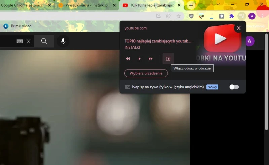Close the Wyszukiwarka - Instalki.pl tab
This screenshot has height=165, width=269.
click(114, 5)
